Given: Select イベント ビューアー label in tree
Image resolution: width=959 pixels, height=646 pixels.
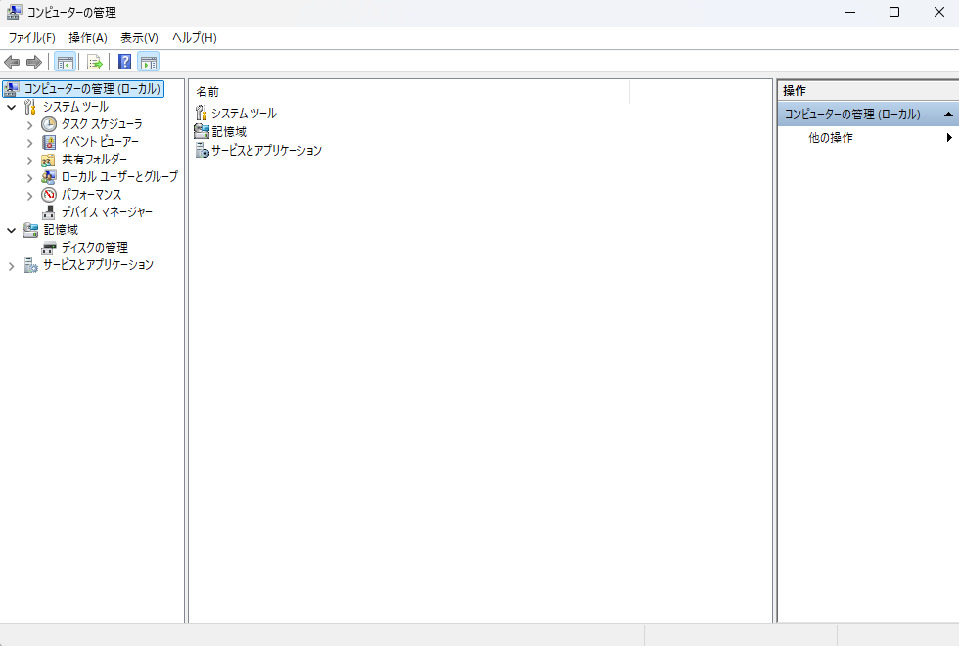Looking at the screenshot, I should 100,142.
